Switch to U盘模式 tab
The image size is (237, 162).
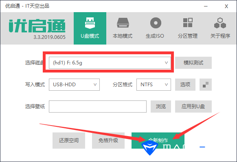tap(90, 28)
